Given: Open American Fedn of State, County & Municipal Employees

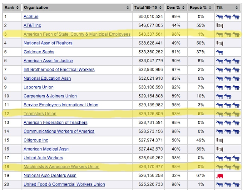Looking at the screenshot, I should [x=77, y=34].
